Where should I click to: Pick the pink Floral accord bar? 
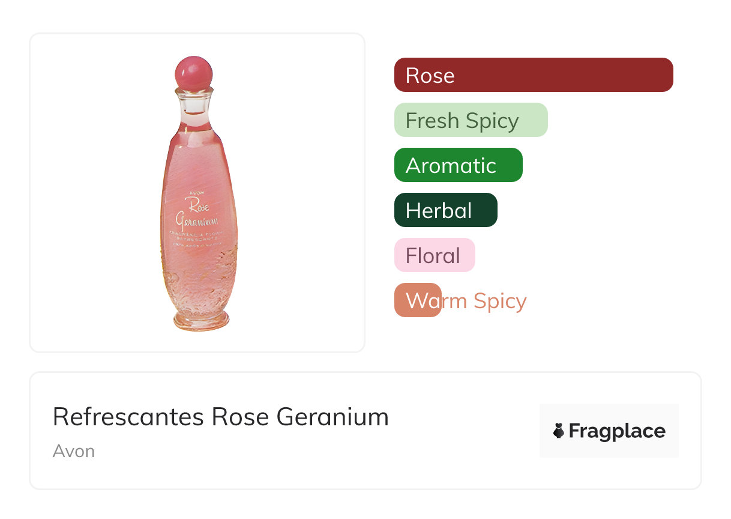435,255
